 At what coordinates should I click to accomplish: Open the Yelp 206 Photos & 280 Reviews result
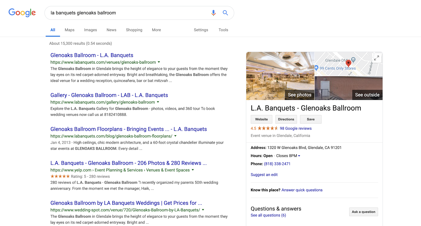(129, 163)
